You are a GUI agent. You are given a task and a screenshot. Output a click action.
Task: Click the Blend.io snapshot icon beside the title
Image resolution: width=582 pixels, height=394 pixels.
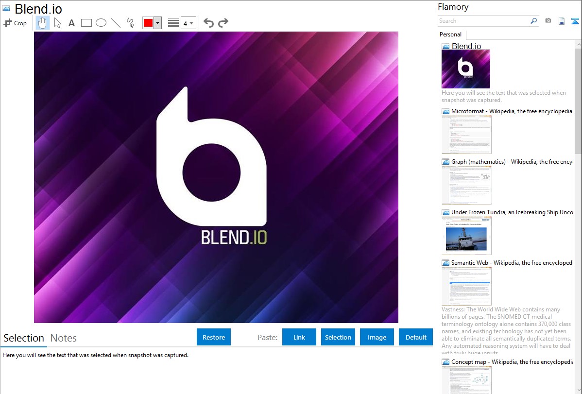click(6, 8)
